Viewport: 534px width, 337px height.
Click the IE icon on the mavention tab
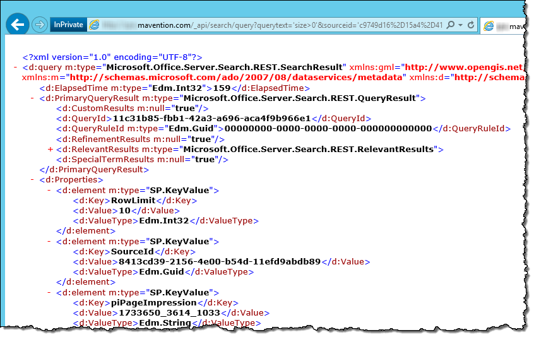point(489,26)
